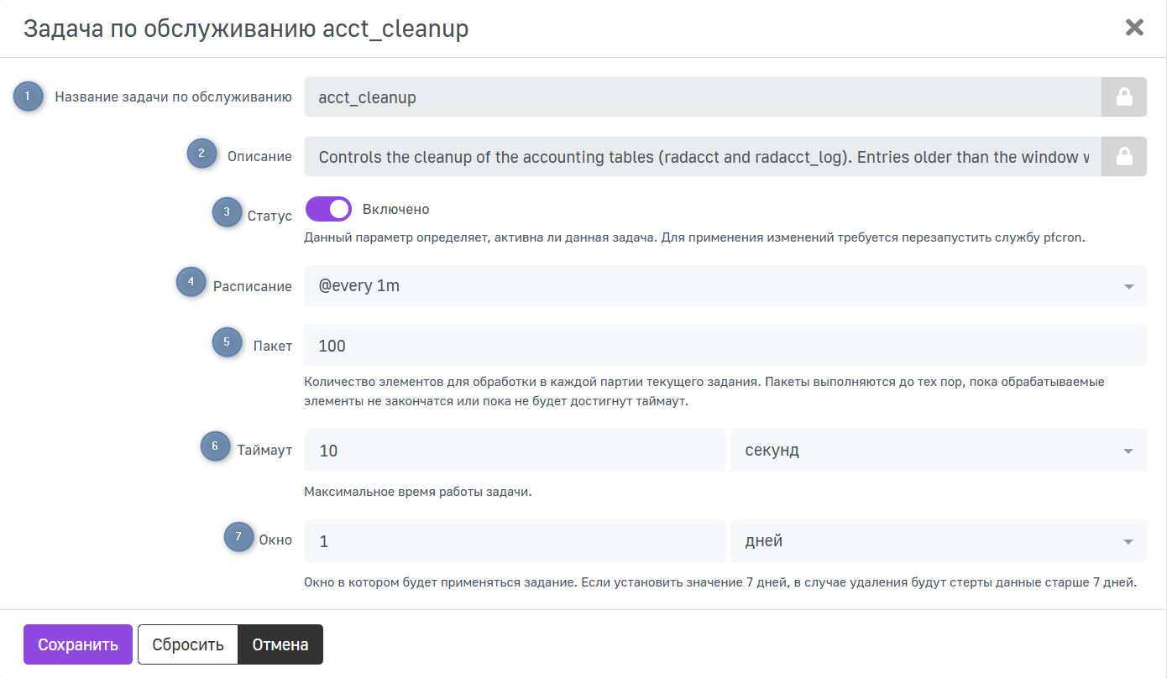
Task: Click the number 1 step badge
Action: tap(28, 96)
